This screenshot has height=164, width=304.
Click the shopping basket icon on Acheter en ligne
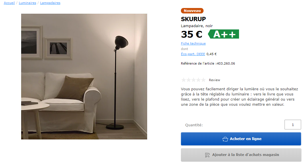(x=225, y=139)
